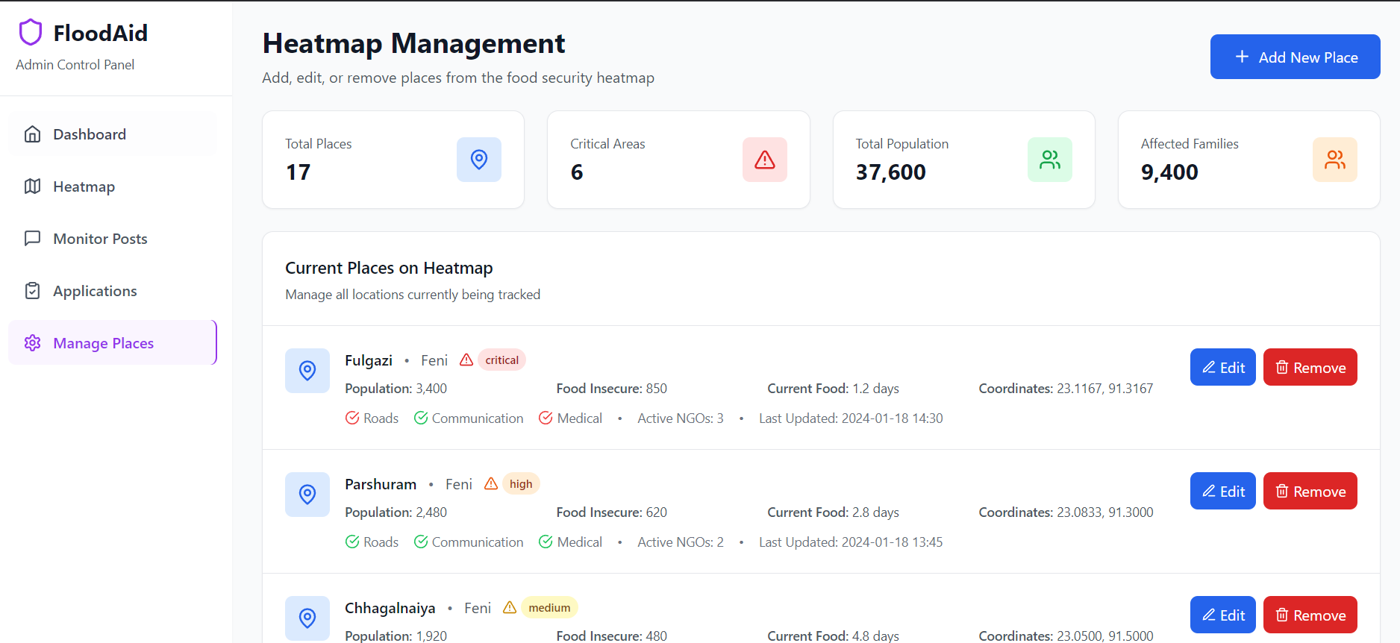Click the Current Places on Heatmap heading
Image resolution: width=1400 pixels, height=643 pixels.
389,268
